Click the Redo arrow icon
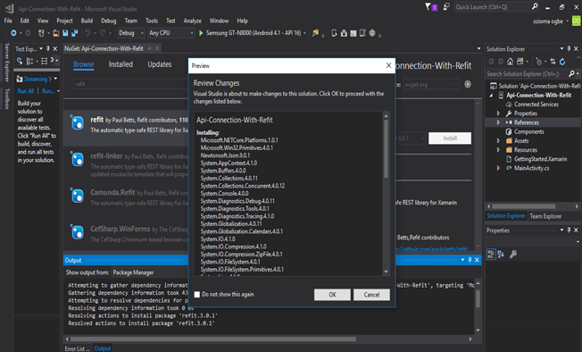Screen dimensions: 582x352 pos(103,33)
